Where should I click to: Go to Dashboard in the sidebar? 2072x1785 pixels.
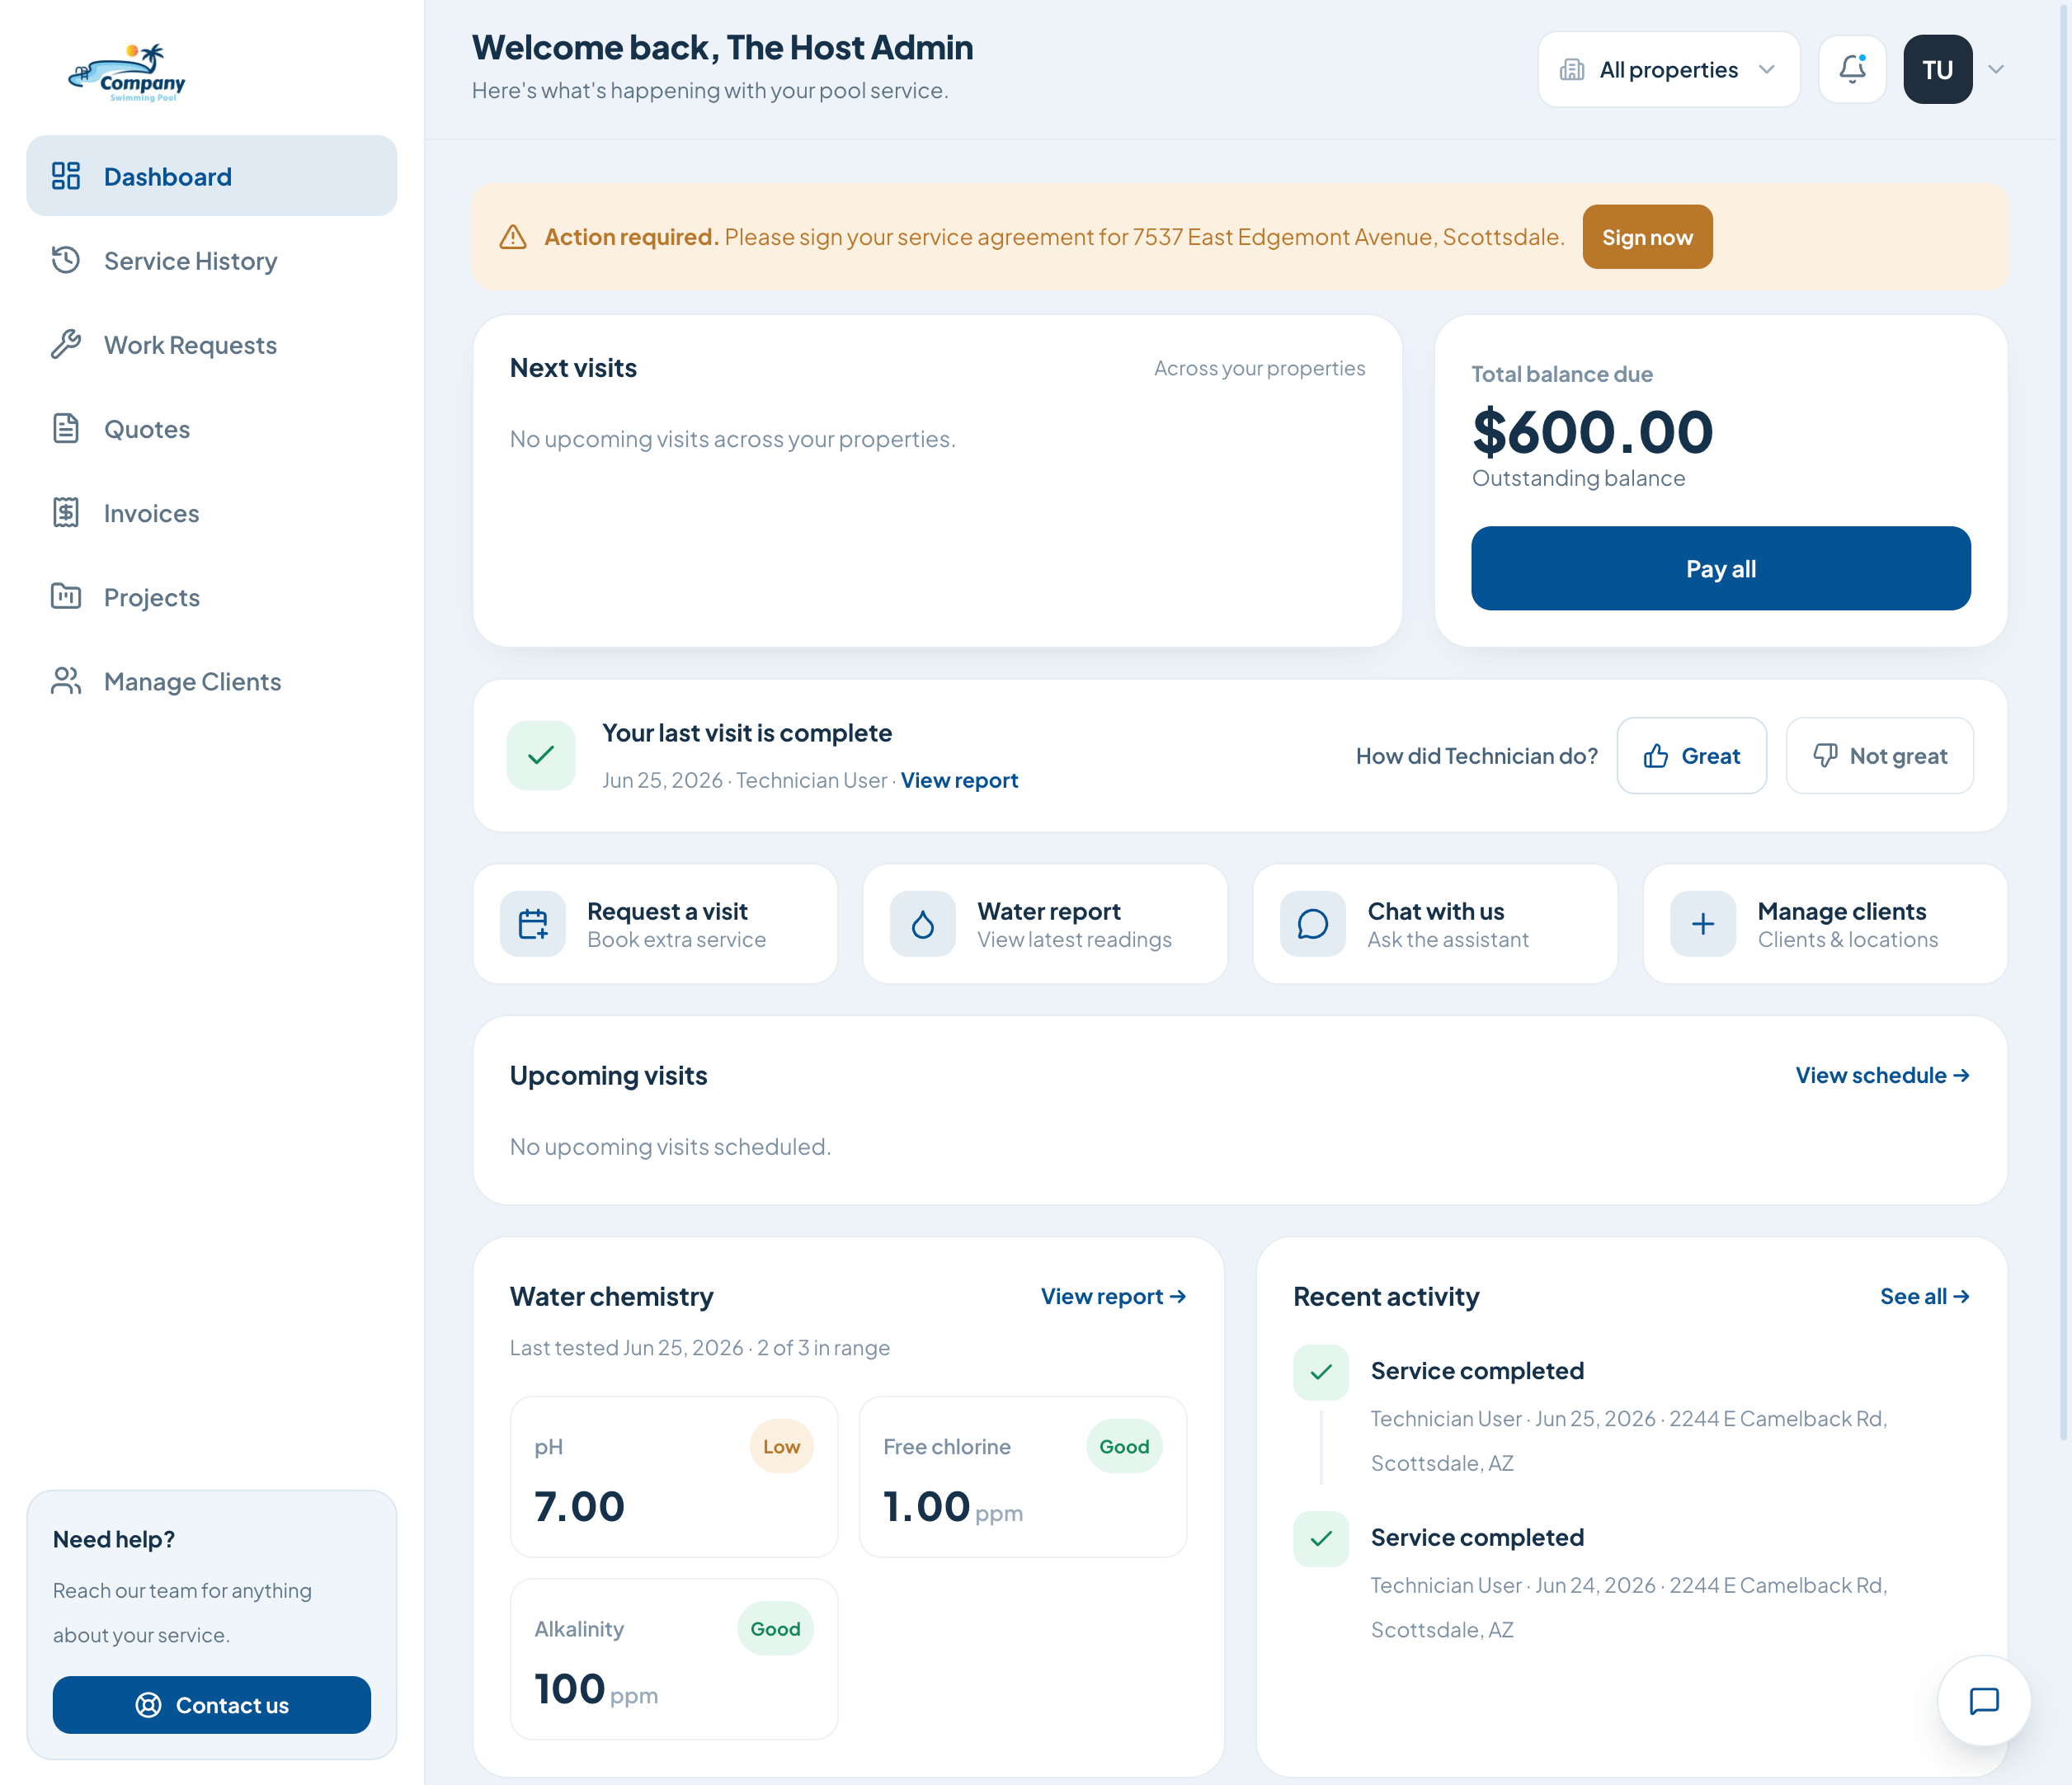pos(212,176)
